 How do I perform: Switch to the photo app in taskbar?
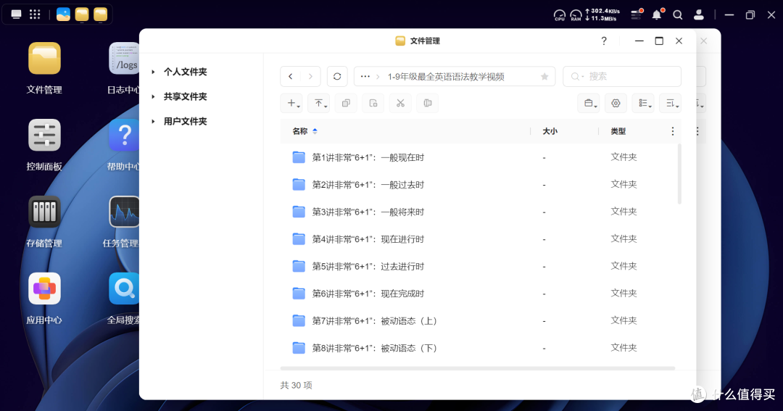pyautogui.click(x=63, y=14)
